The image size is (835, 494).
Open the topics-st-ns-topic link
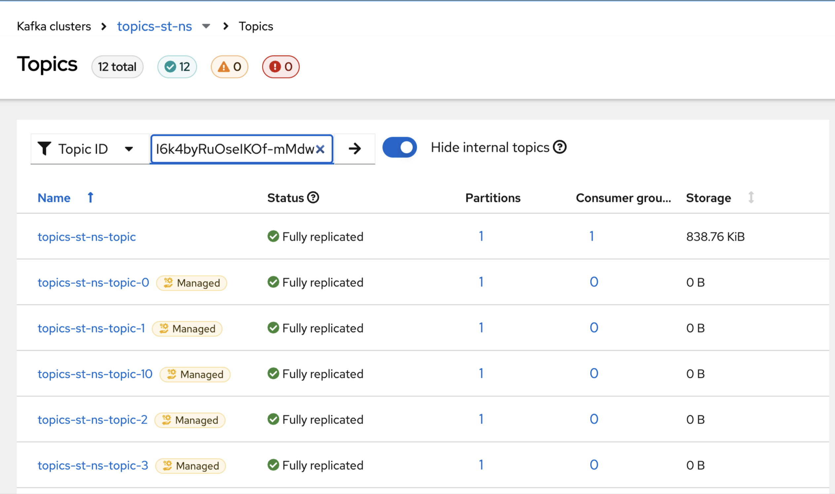pos(87,237)
